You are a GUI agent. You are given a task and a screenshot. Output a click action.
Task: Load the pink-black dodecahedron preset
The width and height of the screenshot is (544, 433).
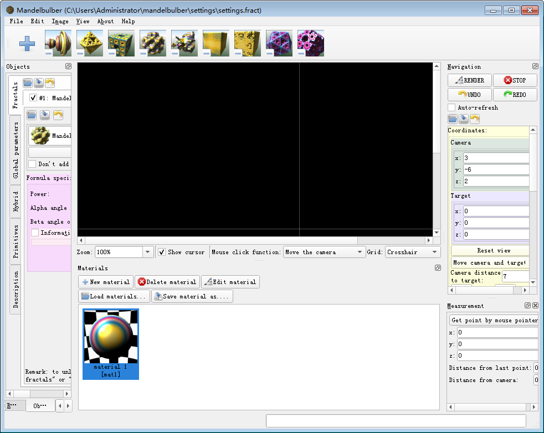pyautogui.click(x=311, y=43)
